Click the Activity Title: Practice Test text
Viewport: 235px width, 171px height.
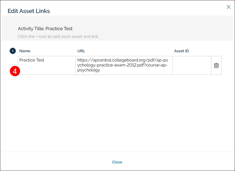[x=45, y=29]
